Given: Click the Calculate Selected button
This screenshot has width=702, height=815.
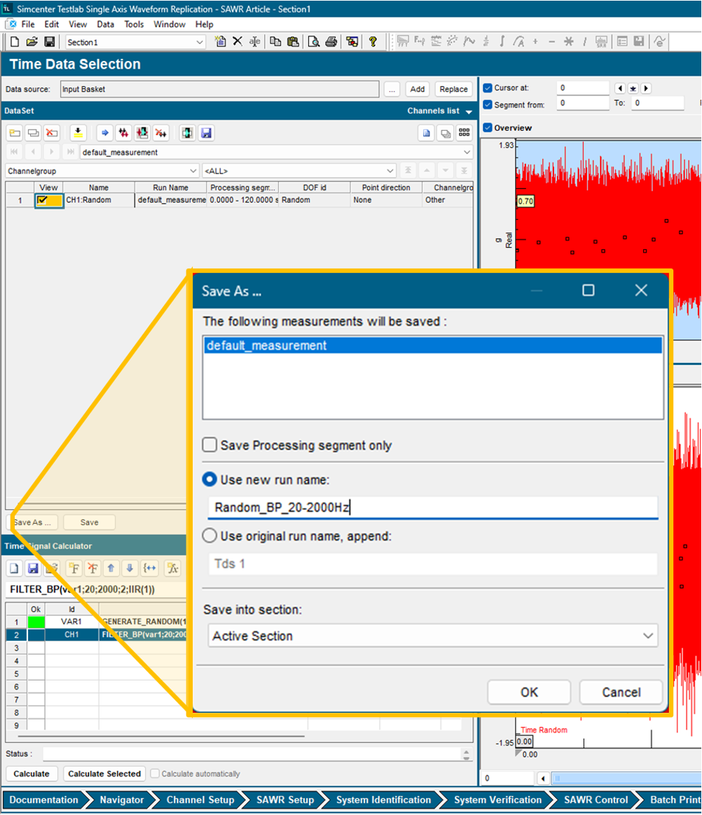Looking at the screenshot, I should click(x=104, y=774).
